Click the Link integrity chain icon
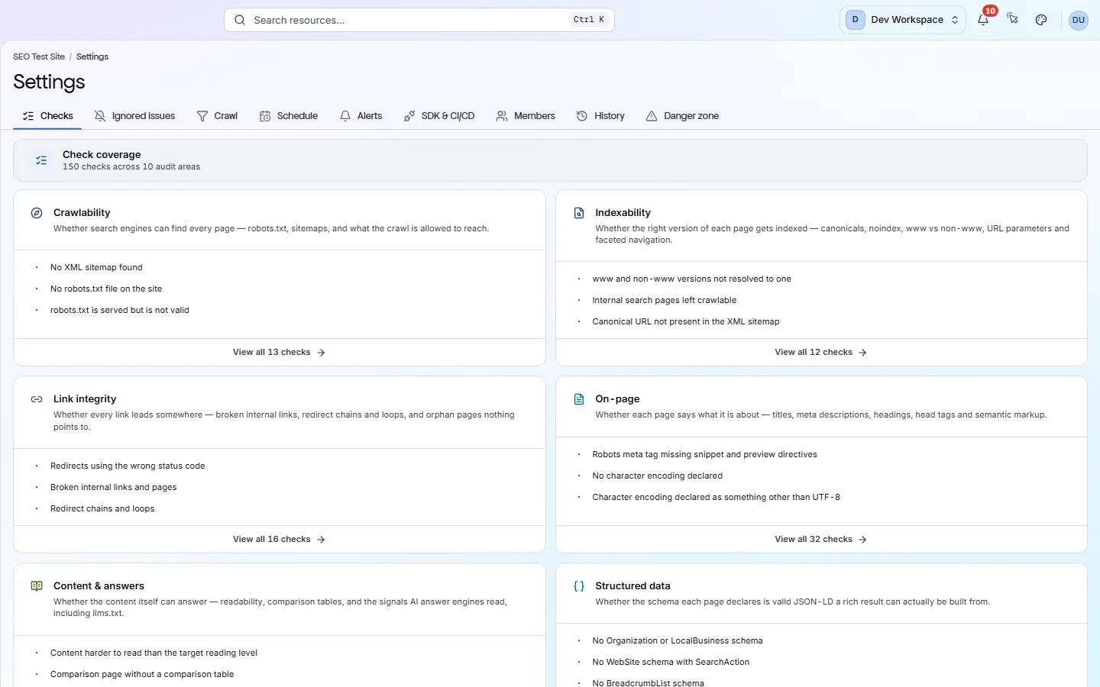Viewport: 1100px width, 687px height. pos(37,399)
